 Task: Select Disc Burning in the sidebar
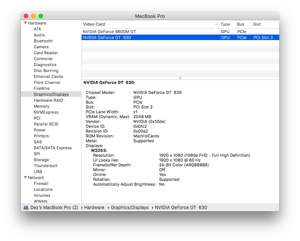pyautogui.click(x=46, y=71)
